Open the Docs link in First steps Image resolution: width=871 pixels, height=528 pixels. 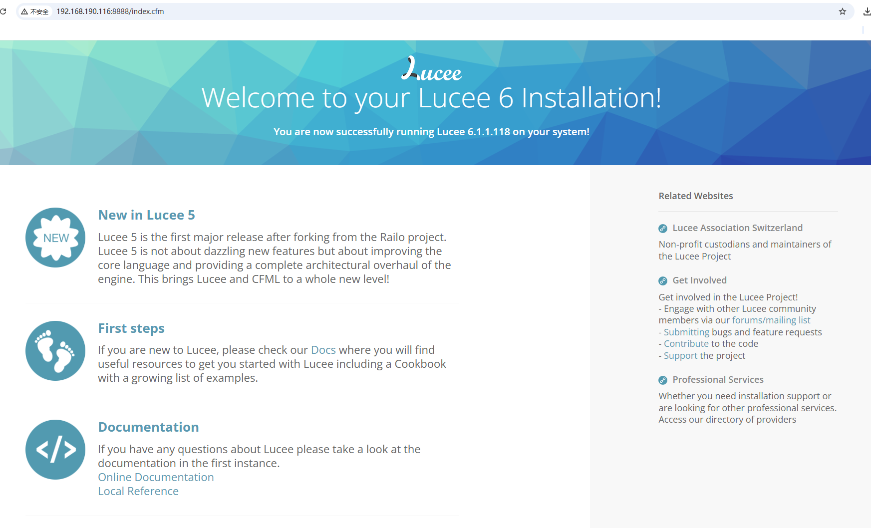[323, 350]
